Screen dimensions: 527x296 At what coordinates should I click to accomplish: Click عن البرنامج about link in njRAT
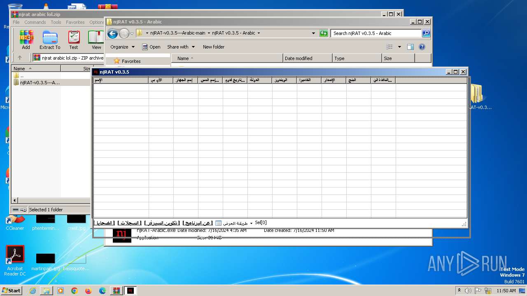pyautogui.click(x=198, y=223)
